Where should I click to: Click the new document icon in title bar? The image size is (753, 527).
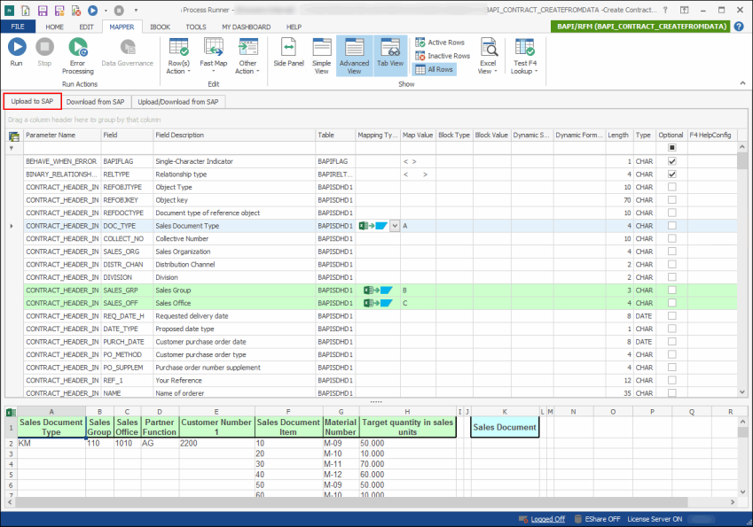coord(26,10)
